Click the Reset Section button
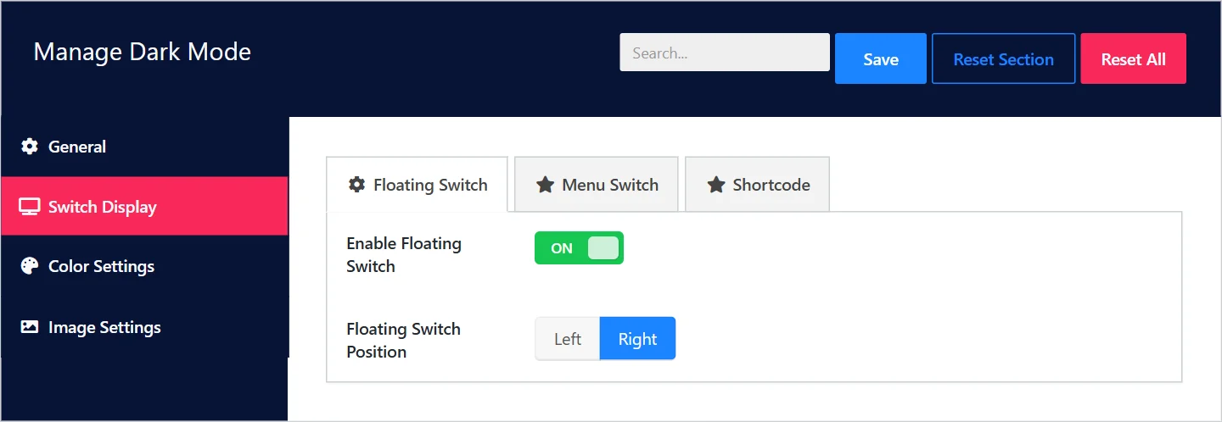Viewport: 1222px width, 422px height. 1003,59
